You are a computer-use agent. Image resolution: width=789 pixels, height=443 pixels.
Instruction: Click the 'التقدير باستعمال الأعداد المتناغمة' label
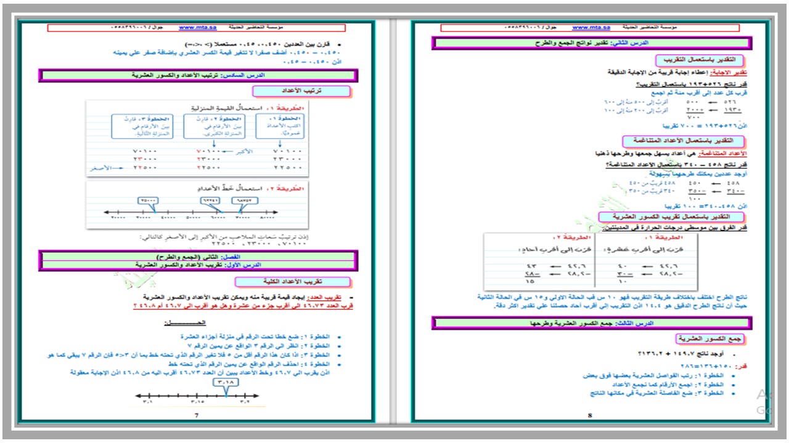pos(683,141)
